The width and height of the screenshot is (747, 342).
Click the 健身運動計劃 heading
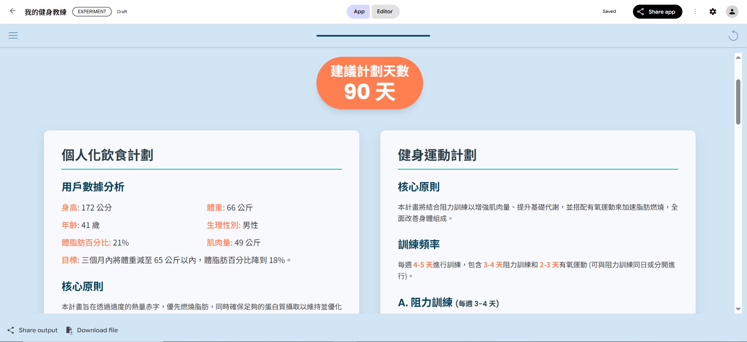[x=437, y=155]
